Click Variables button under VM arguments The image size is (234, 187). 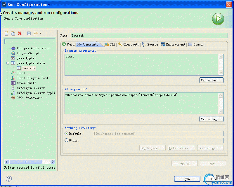pos(211,119)
